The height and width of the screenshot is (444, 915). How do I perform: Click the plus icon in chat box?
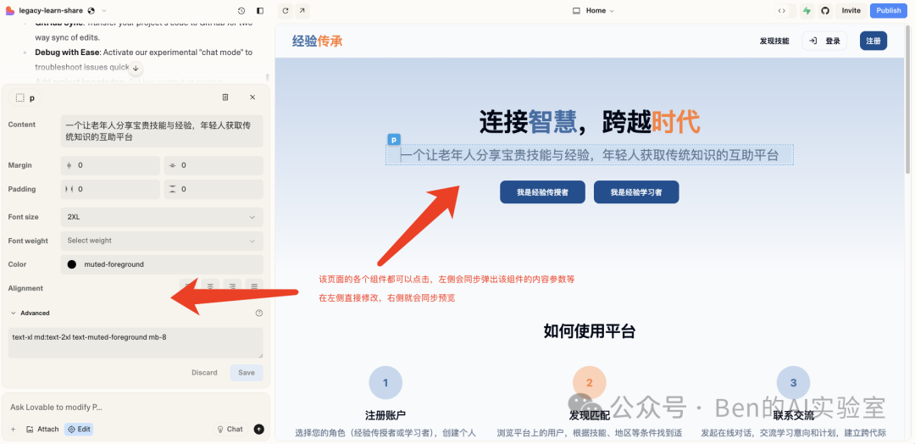13,429
